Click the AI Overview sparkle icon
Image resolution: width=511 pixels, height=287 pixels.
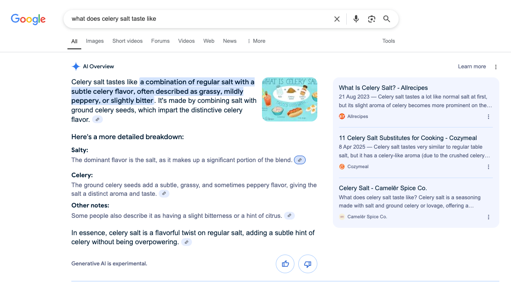(76, 66)
